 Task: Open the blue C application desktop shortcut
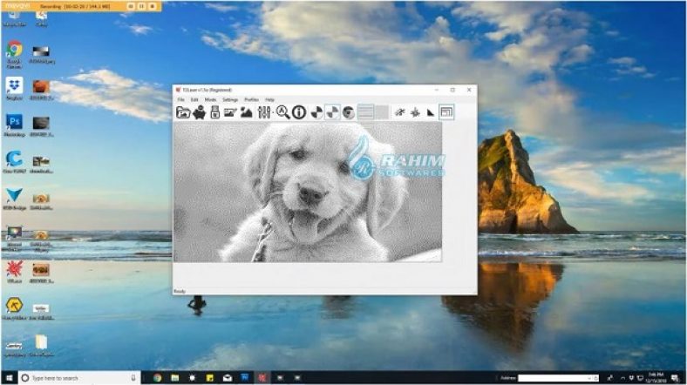point(14,162)
